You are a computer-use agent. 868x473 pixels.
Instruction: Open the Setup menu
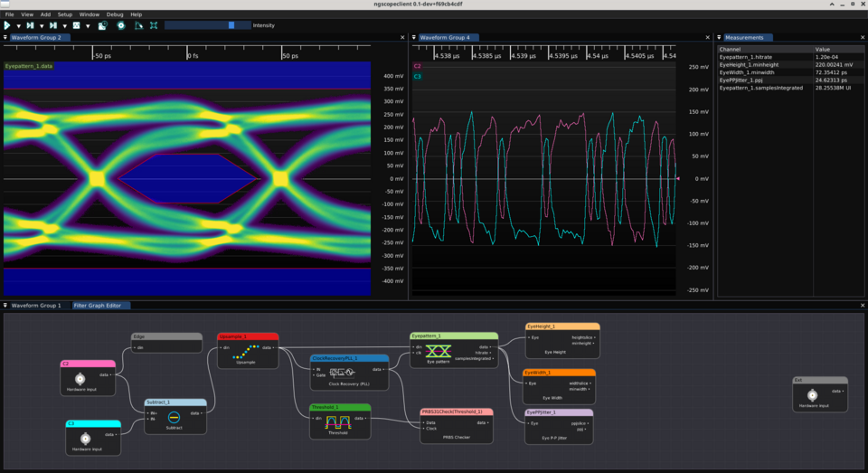coord(65,14)
